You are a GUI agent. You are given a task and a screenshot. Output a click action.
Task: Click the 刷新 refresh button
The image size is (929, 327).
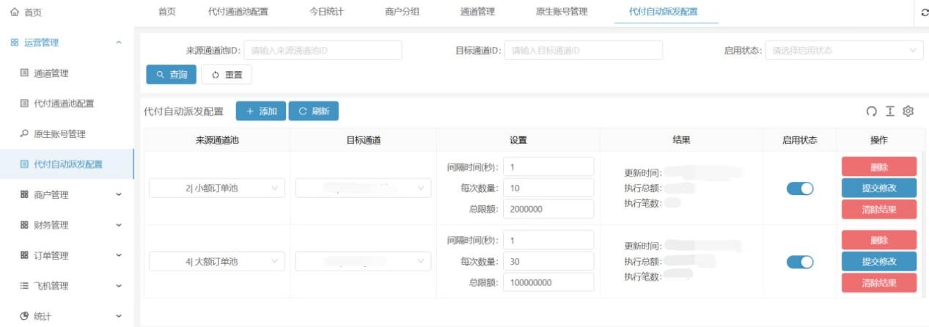314,111
